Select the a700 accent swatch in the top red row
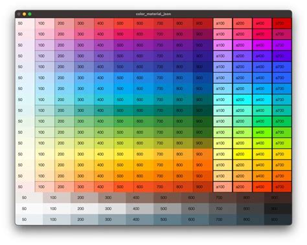Screen dimensions: 307x245 point(282,23)
